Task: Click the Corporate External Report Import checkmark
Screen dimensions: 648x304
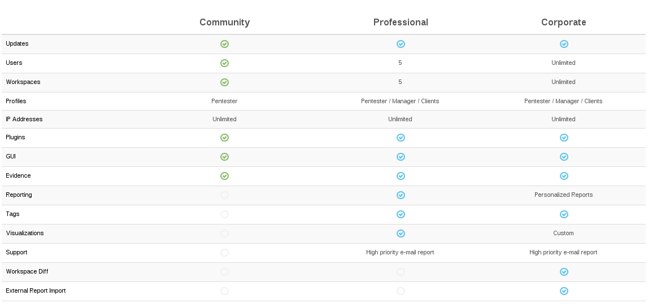Action: (x=564, y=291)
